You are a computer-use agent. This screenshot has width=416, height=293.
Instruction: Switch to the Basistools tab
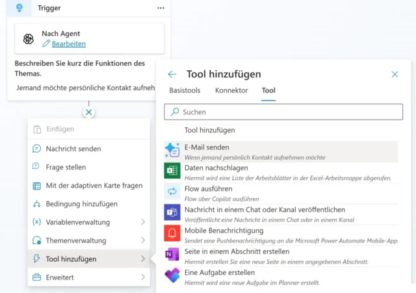tap(185, 90)
